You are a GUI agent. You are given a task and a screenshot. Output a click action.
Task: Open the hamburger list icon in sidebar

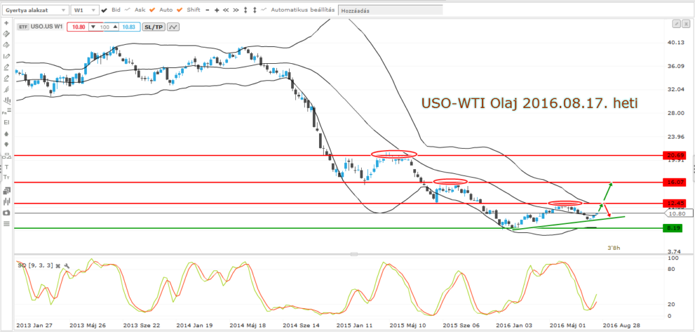click(7, 224)
